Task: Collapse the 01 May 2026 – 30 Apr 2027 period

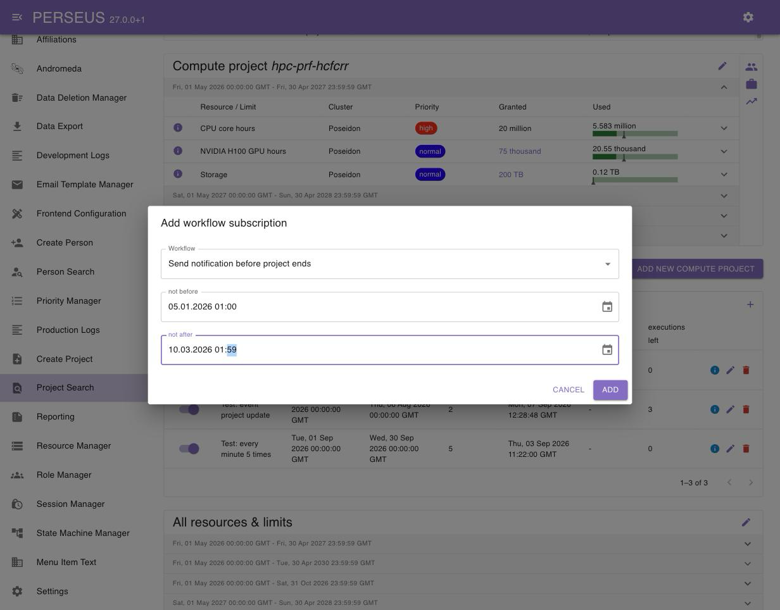Action: pos(724,87)
